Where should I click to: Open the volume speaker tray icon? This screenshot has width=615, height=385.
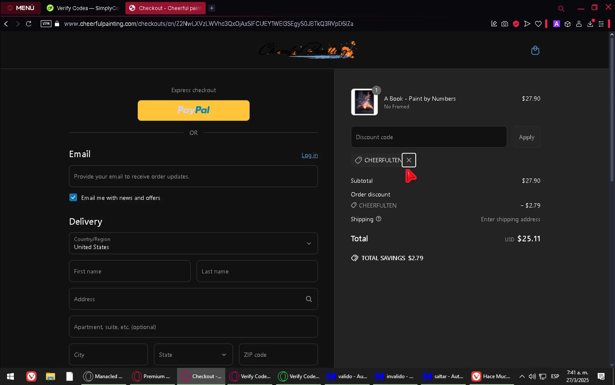532,376
